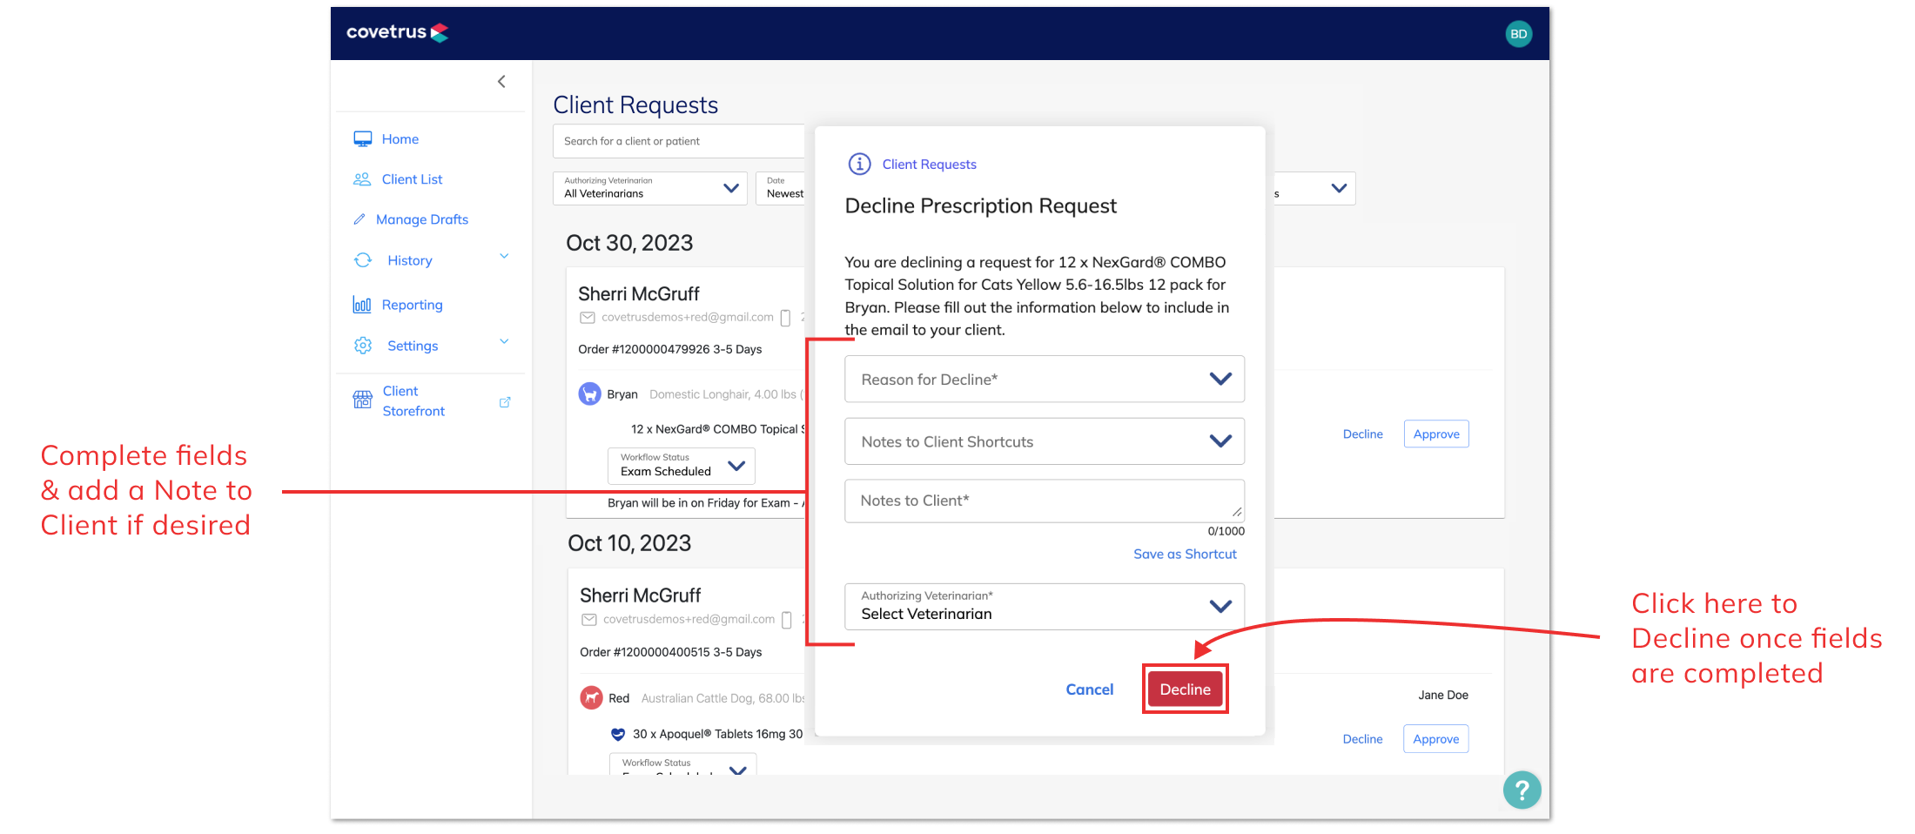Viewport: 1915px width, 834px height.
Task: Open Reporting using the bar-chart icon
Action: 362,304
